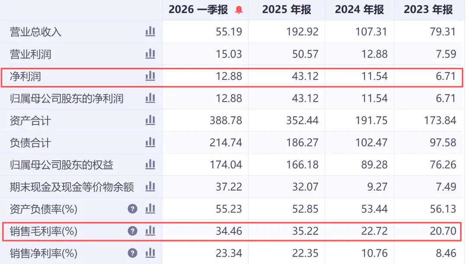Click the 净利润 row label
This screenshot has height=264, width=467.
click(26, 76)
